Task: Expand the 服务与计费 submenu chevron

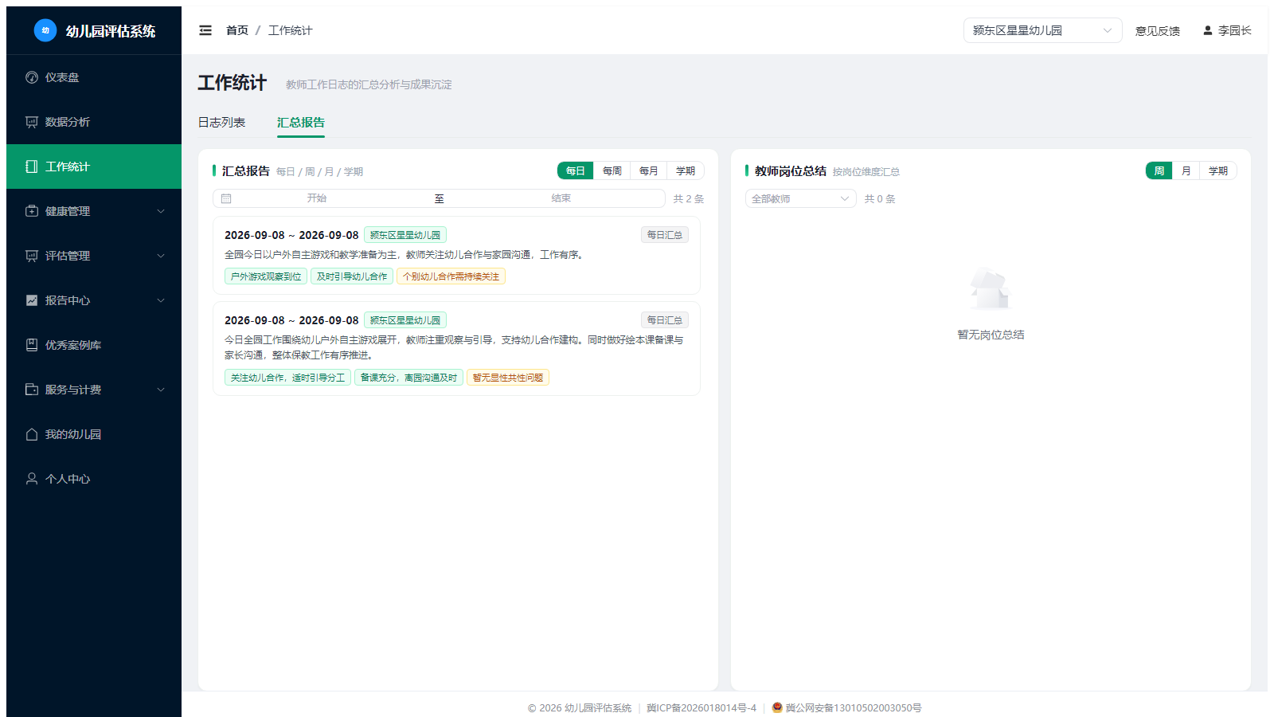Action: tap(161, 390)
